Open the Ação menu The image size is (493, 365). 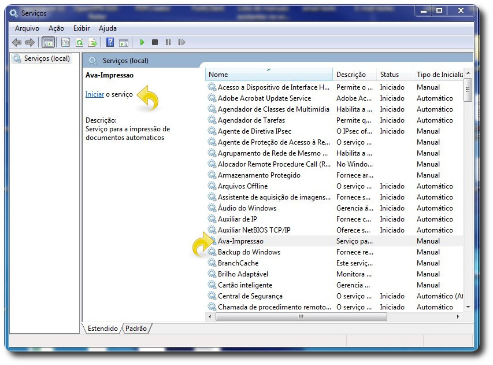click(56, 28)
